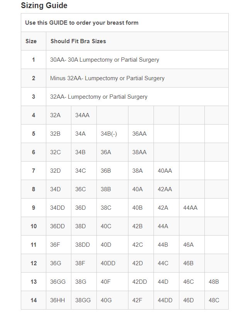Click the 42AA cell in size 8

click(165, 189)
